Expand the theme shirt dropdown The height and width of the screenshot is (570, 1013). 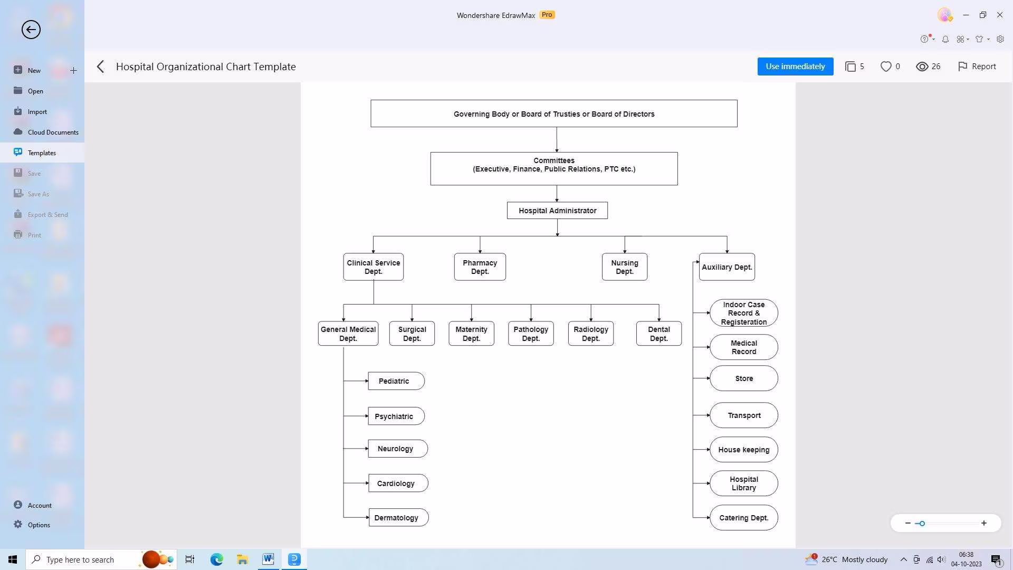(x=988, y=39)
